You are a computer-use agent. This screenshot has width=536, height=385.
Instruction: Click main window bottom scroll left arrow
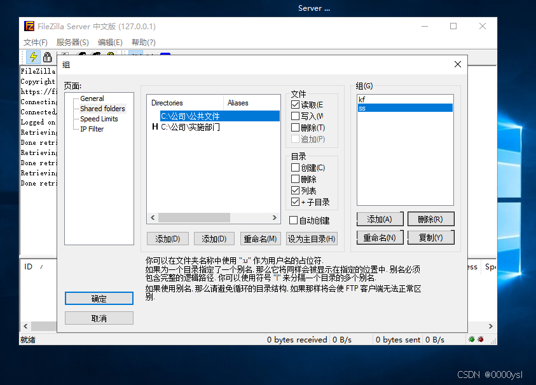pos(25,327)
